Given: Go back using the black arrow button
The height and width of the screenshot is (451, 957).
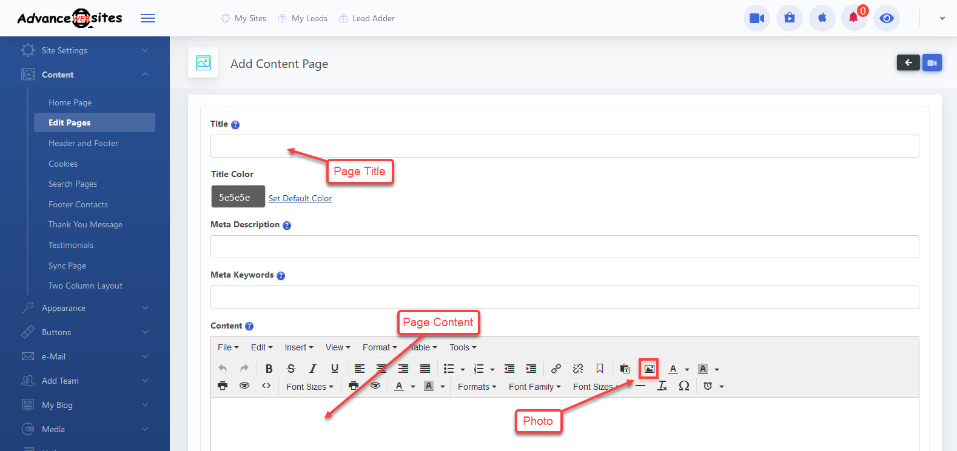Looking at the screenshot, I should coord(908,62).
